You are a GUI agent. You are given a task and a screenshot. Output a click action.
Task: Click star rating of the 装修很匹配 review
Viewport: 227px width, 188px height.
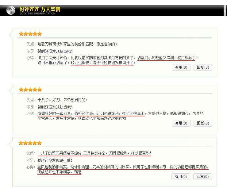[x=30, y=34]
